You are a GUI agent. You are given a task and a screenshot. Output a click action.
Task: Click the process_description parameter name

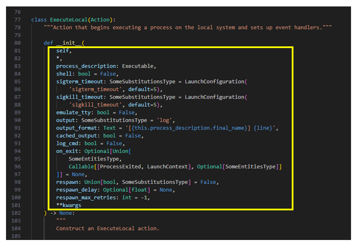tap(86, 66)
